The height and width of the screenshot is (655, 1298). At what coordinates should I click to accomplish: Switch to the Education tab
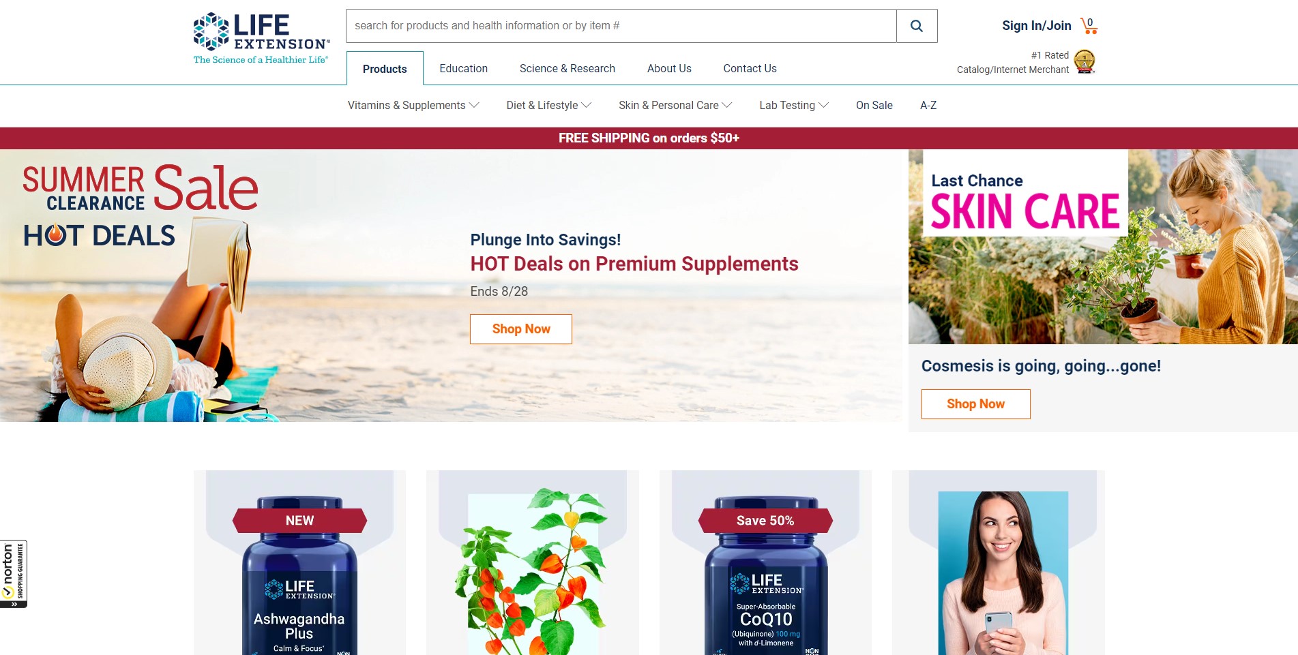click(x=464, y=68)
